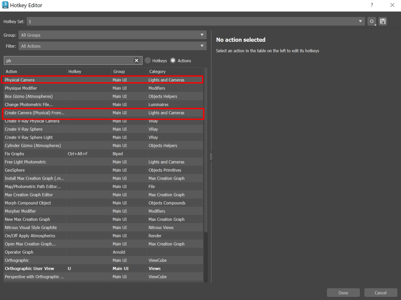Screen dimensions: 401x300
Task: Click the 3ds Max application icon
Action: tap(5, 5)
